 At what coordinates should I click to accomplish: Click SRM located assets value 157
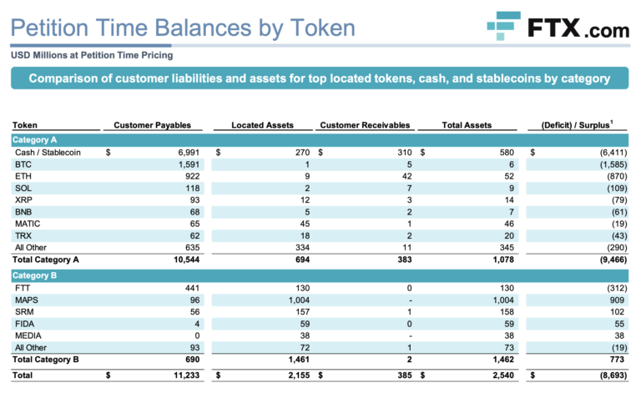coord(302,312)
